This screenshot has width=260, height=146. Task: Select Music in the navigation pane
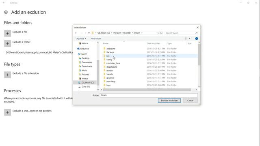(84, 70)
